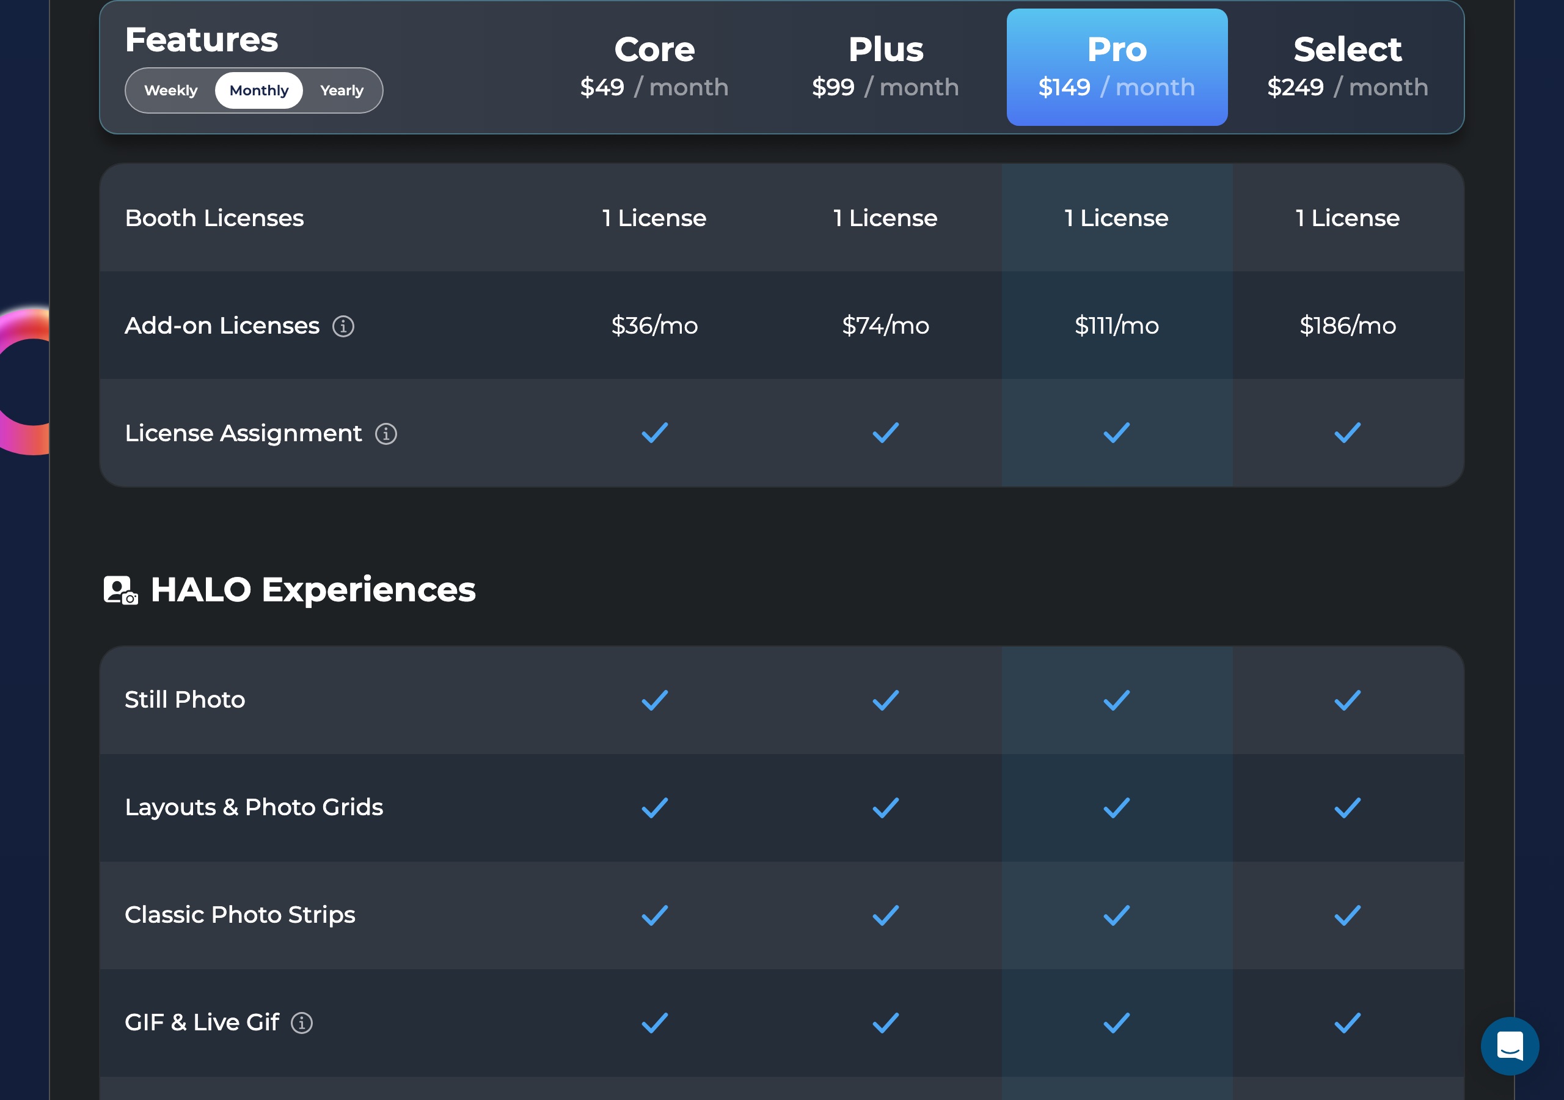Click License Assignment checkmark under Pro
This screenshot has height=1100, width=1564.
pyautogui.click(x=1116, y=433)
